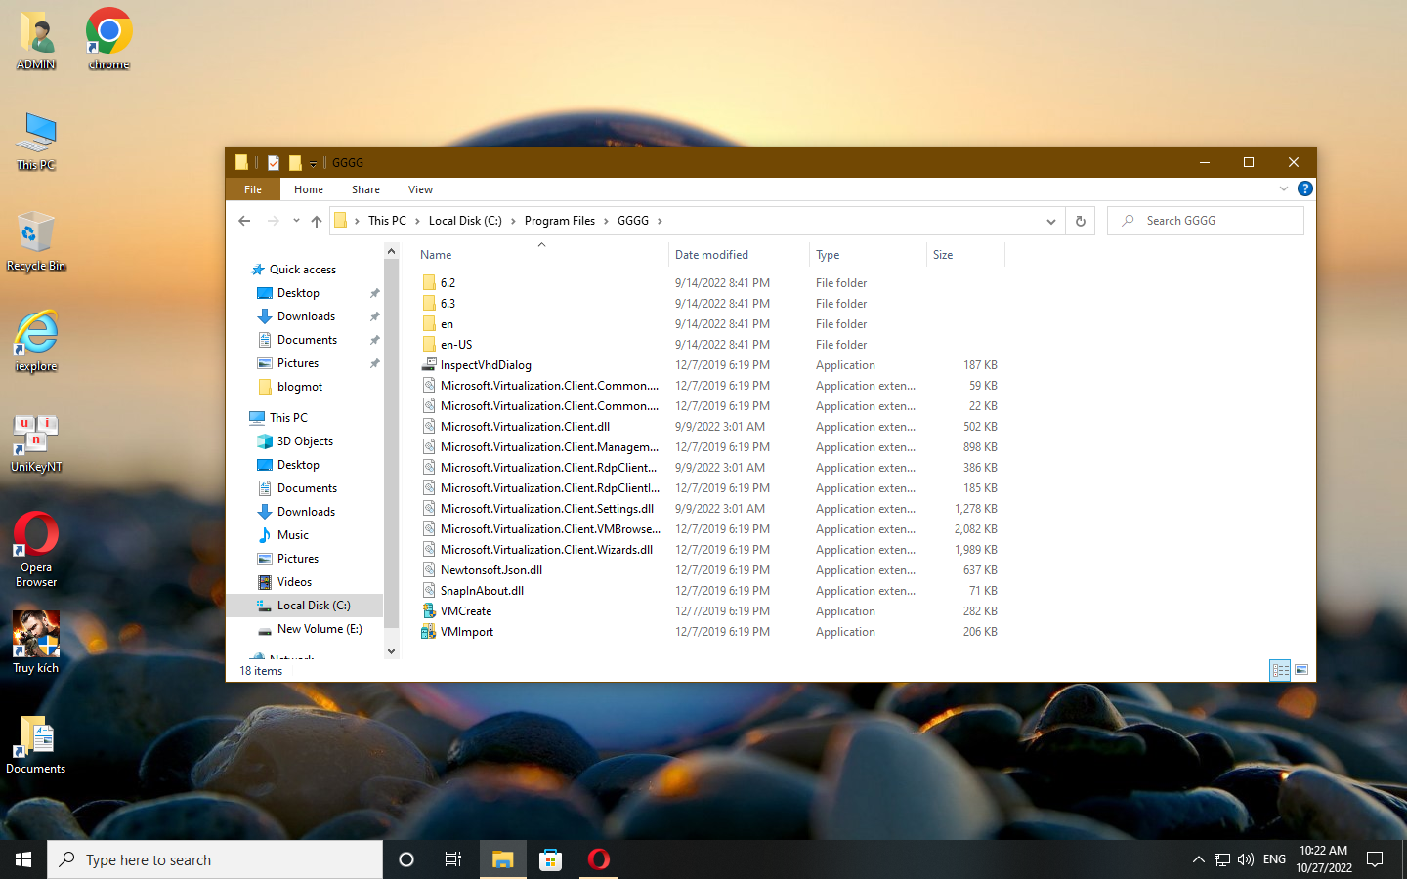1407x879 pixels.
Task: Expand the address bar history dropdown
Action: [x=1050, y=221]
